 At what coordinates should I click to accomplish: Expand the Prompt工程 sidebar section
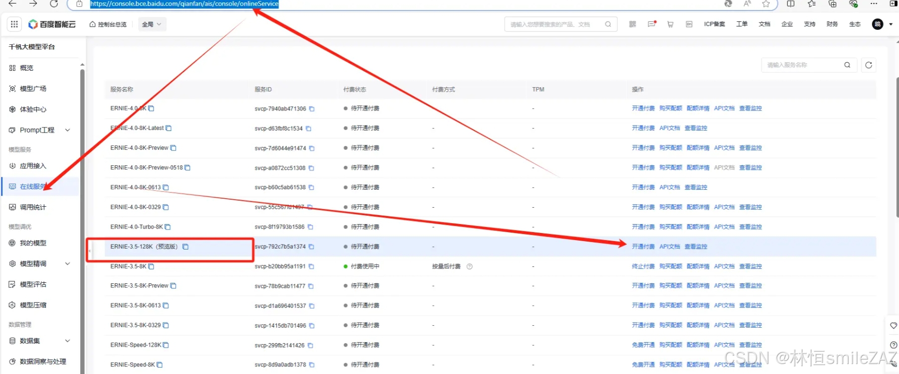coord(68,130)
